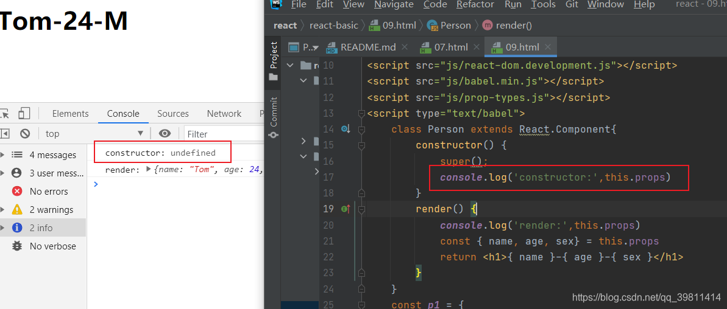The width and height of the screenshot is (727, 309).
Task: Click 'No errors' in console sidebar
Action: click(x=49, y=192)
